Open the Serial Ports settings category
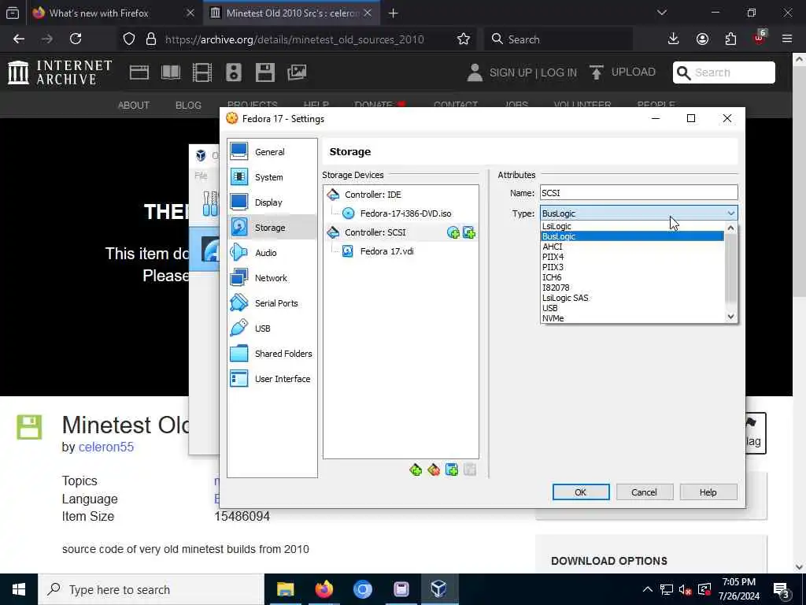This screenshot has width=806, height=605. (272, 303)
